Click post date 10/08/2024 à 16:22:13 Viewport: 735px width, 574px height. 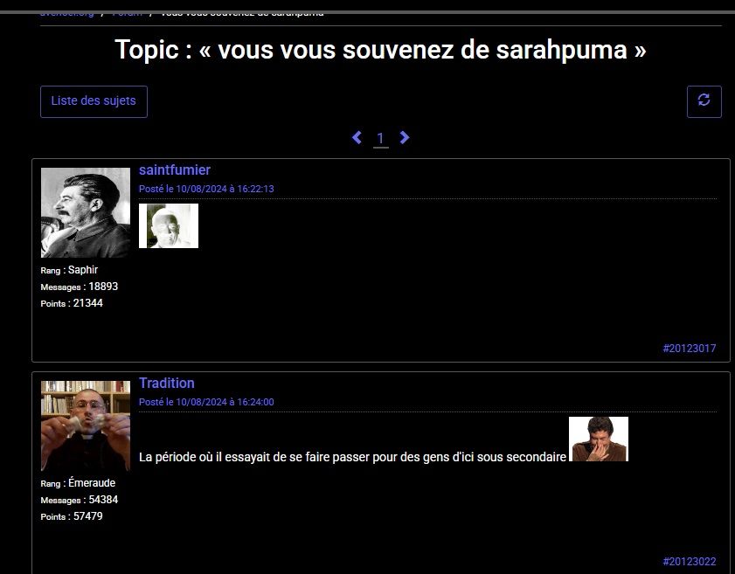tap(206, 189)
